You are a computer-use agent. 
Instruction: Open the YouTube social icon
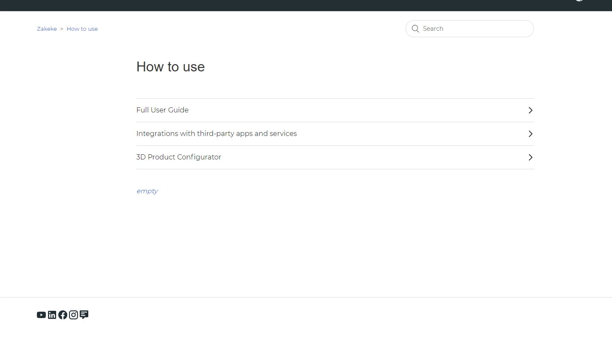[x=41, y=315]
